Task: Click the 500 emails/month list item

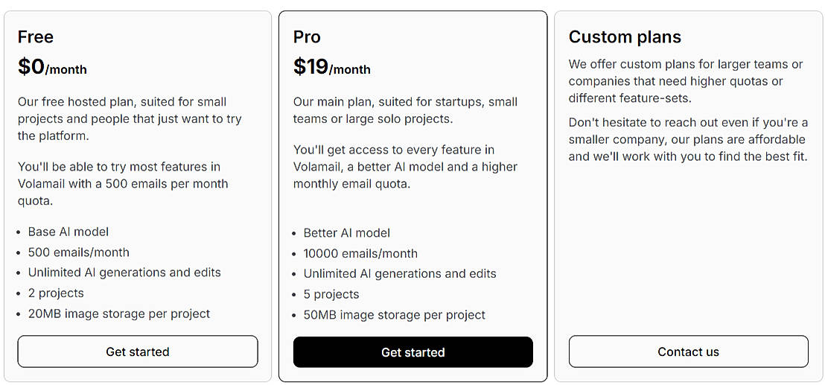Action: pos(79,252)
